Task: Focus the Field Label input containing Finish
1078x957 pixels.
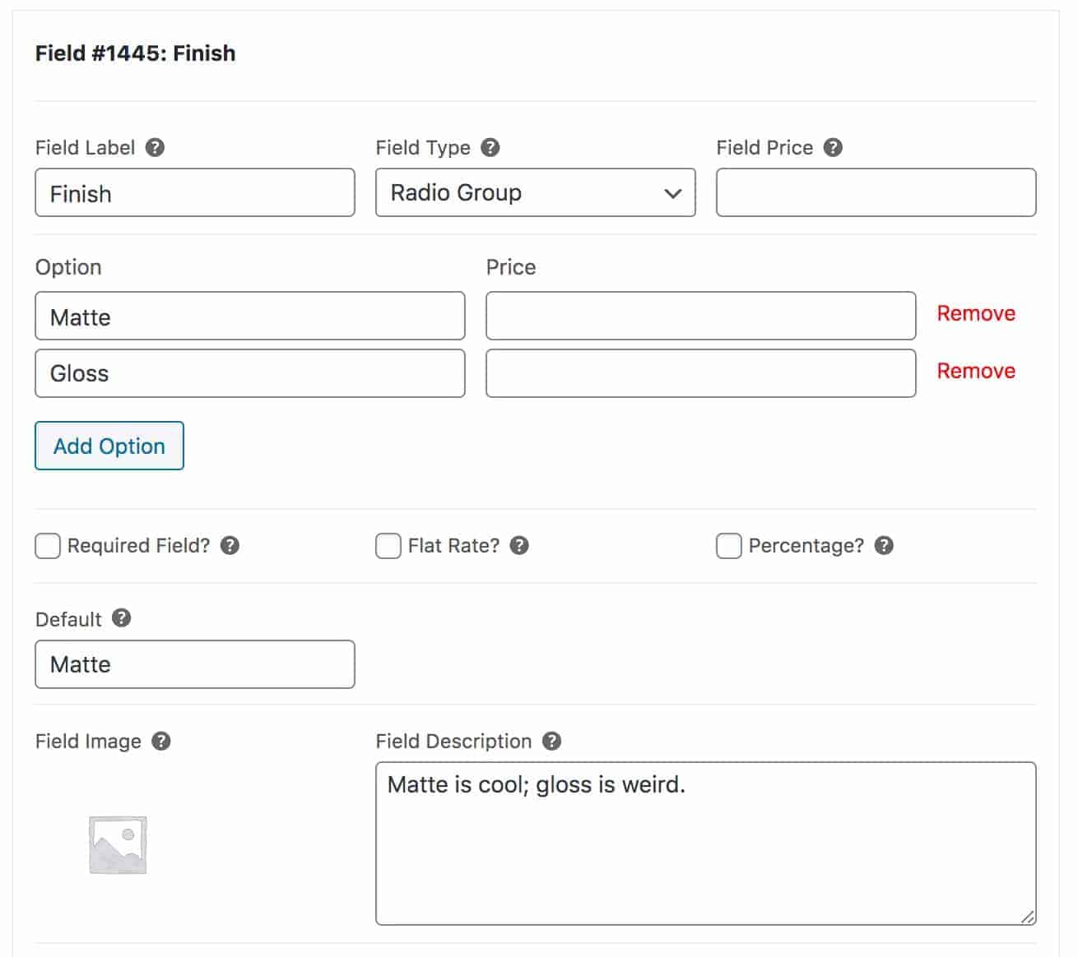Action: pyautogui.click(x=195, y=192)
